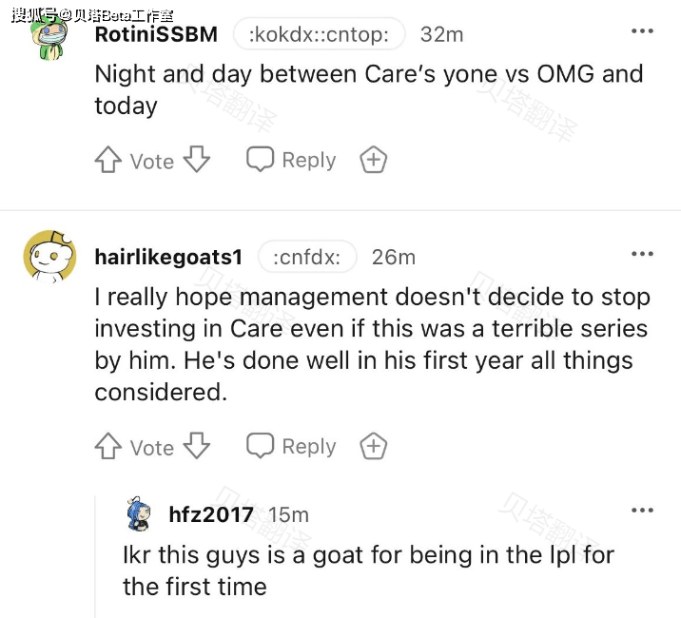
Task: Downvote RotiniSSBM's comment
Action: click(196, 160)
